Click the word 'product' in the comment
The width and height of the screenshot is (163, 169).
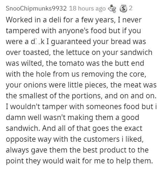pyautogui.click(x=113, y=150)
